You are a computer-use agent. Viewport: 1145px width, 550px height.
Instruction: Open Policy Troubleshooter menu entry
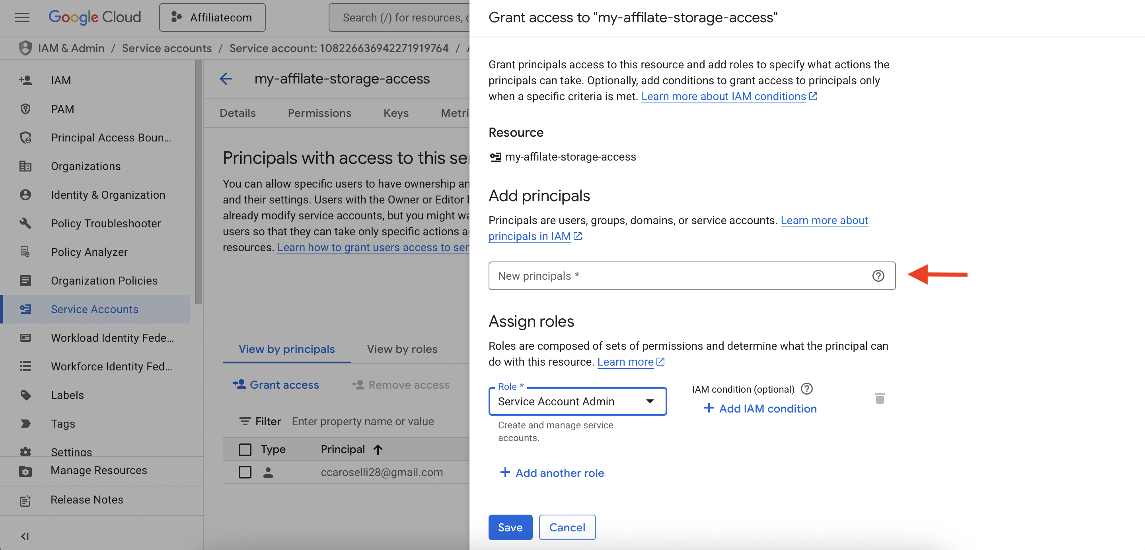[x=106, y=223]
